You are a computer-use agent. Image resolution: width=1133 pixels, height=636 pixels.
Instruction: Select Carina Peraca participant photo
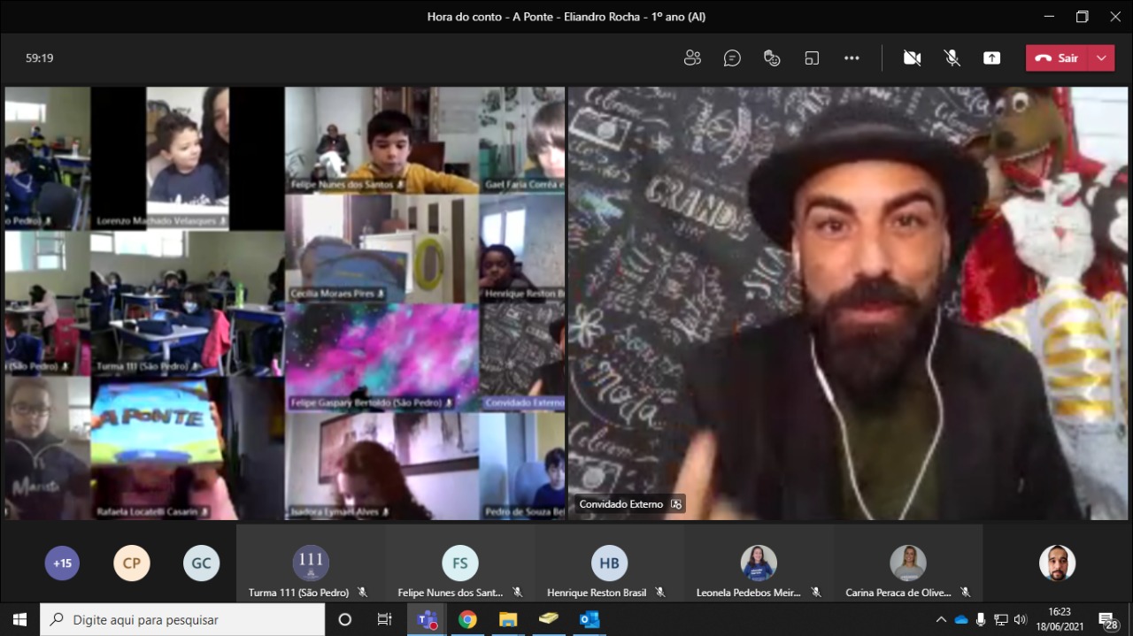click(908, 563)
